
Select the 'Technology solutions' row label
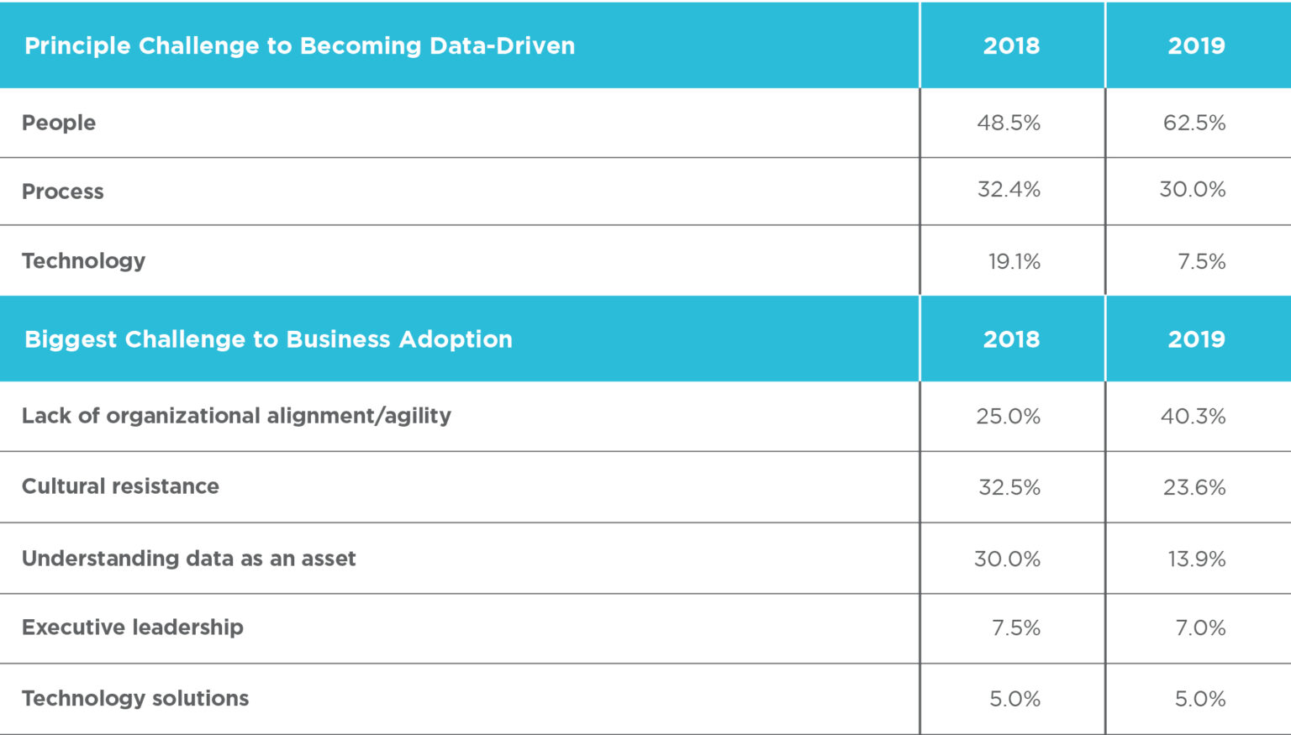click(135, 698)
